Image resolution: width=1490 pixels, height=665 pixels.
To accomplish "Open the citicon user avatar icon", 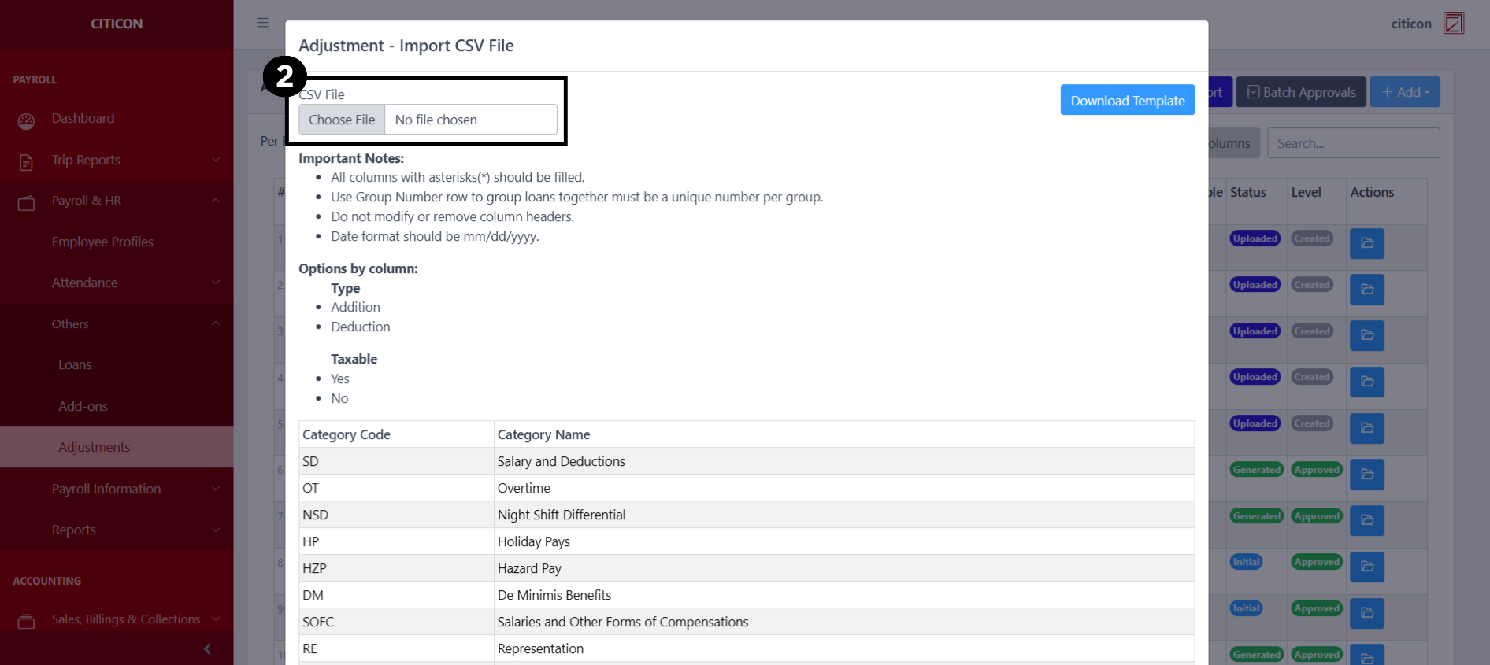I will pos(1453,24).
